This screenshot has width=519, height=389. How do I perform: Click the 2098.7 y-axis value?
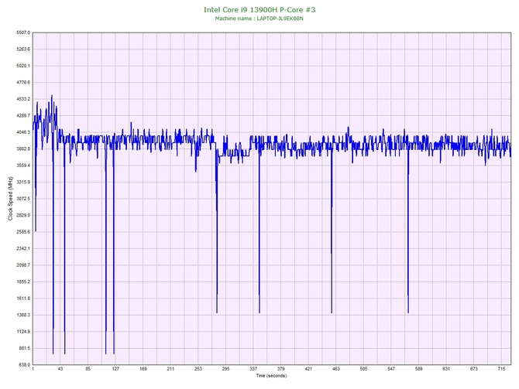[x=23, y=265]
